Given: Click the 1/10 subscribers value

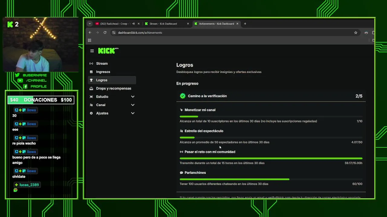Looking at the screenshot, I should (x=359, y=121).
